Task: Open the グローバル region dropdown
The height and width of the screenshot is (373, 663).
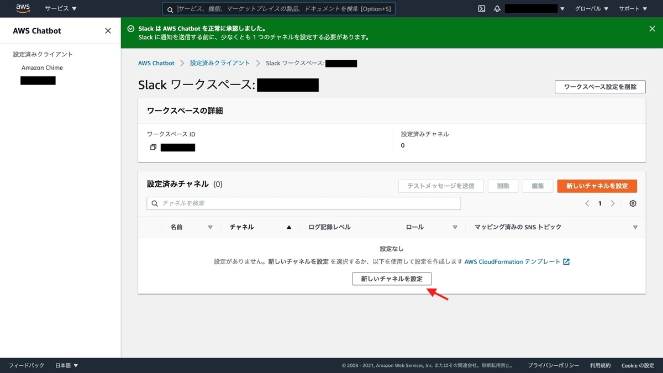Action: click(x=592, y=9)
